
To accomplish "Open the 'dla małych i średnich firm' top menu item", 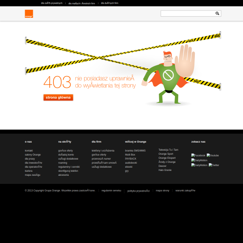I will 81,3.
